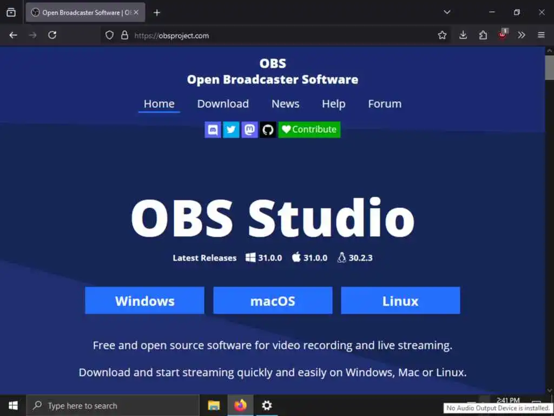
Task: Click the Linux 30.2.3 release version
Action: click(x=355, y=258)
